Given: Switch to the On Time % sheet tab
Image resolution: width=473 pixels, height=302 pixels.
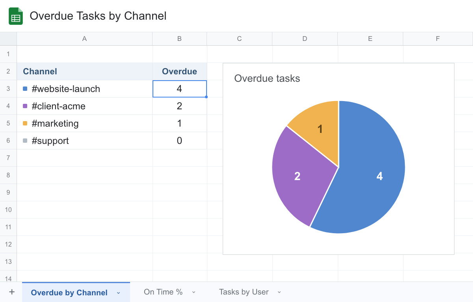Looking at the screenshot, I should pyautogui.click(x=163, y=292).
